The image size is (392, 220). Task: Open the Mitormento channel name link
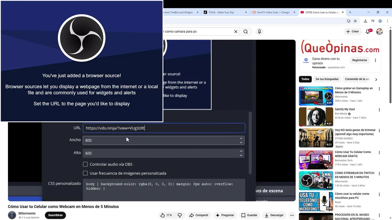(x=27, y=213)
